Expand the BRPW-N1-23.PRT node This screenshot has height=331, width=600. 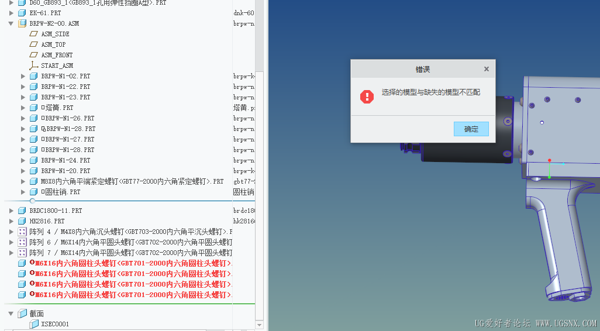point(23,97)
